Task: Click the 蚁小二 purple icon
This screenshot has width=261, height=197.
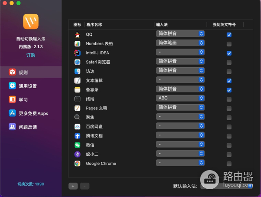Action: click(x=77, y=154)
